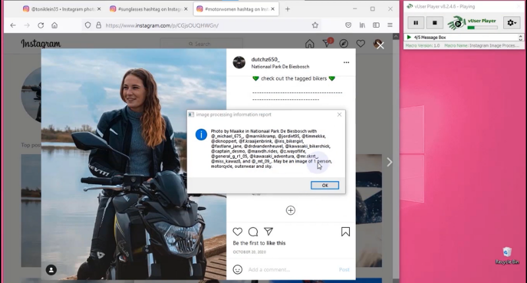
Task: Pause the vUser Player macro
Action: 416,23
